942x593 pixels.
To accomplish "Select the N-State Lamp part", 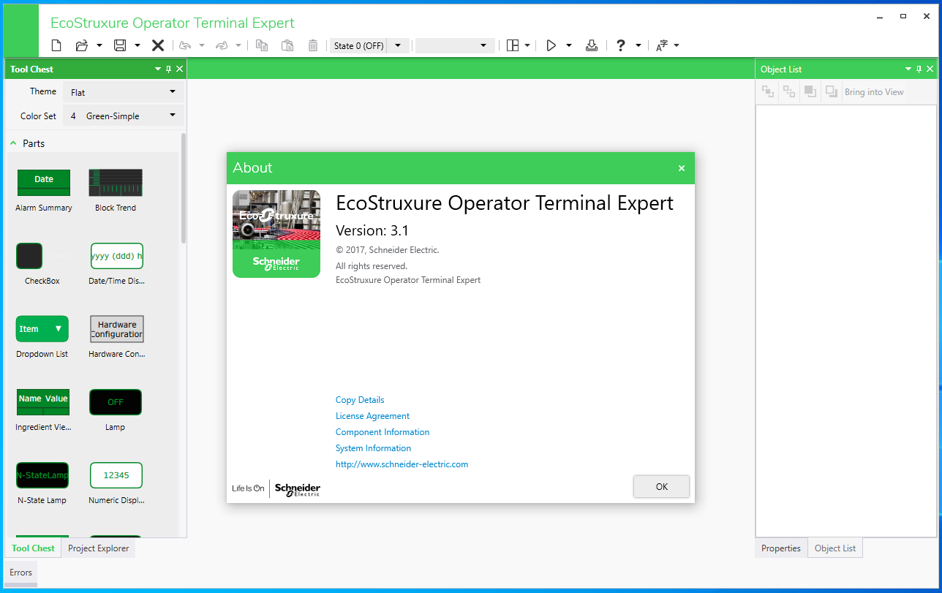I will tap(42, 483).
